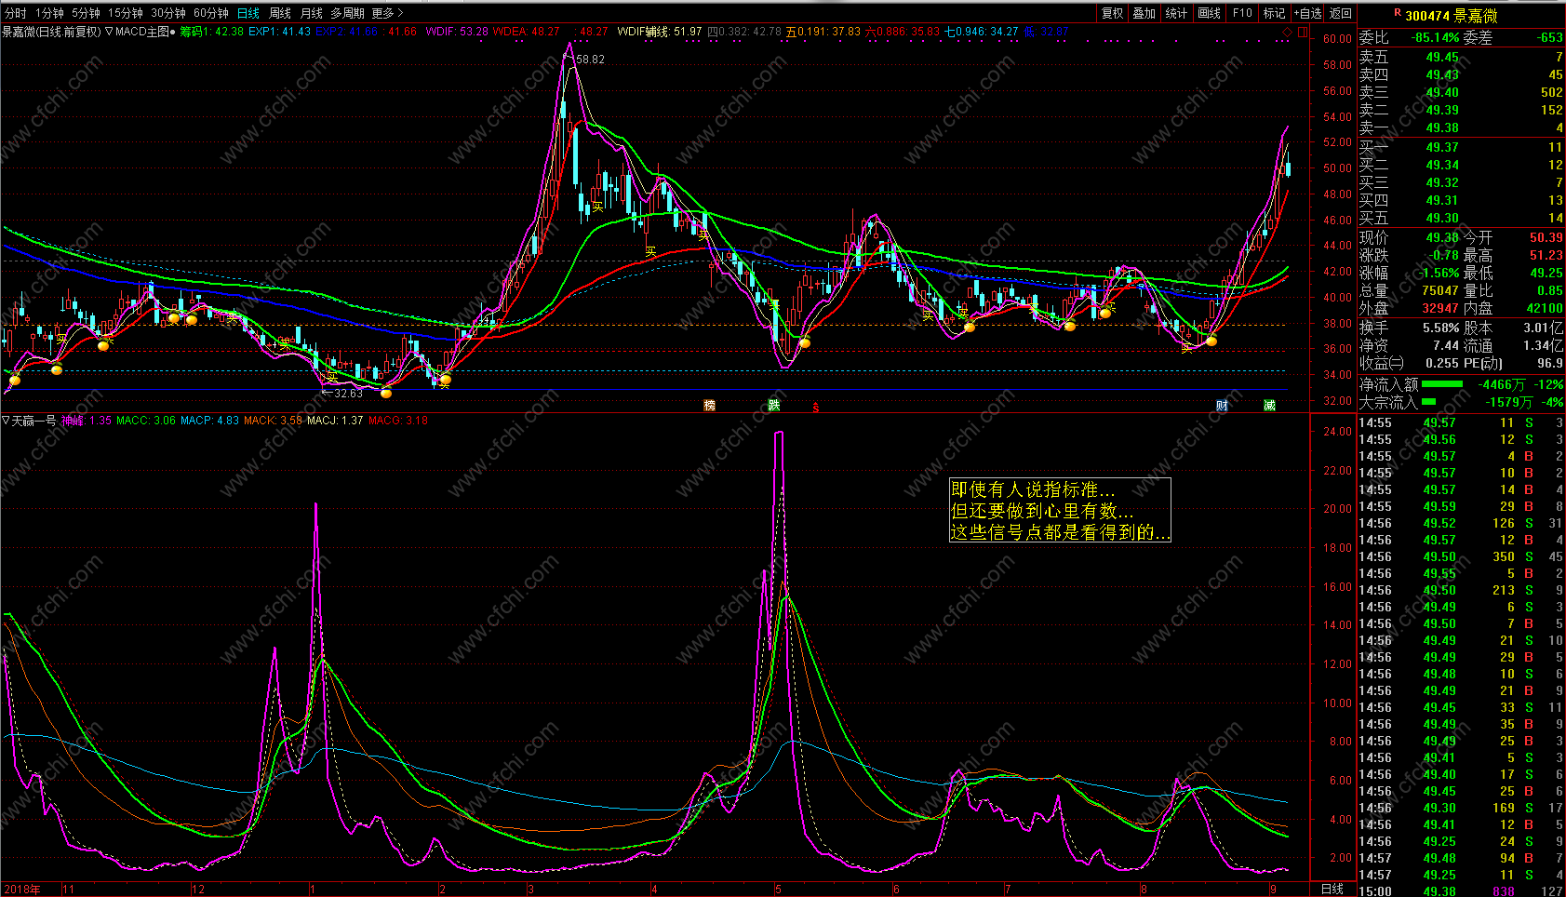
Task: Toggle the 叠加 overlay button
Action: [1144, 13]
